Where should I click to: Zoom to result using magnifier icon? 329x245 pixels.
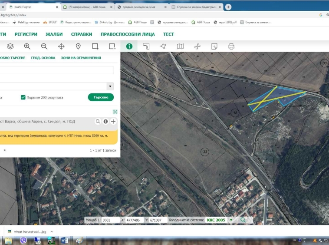point(98,122)
